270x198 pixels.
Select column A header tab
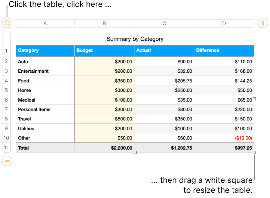coord(45,23)
